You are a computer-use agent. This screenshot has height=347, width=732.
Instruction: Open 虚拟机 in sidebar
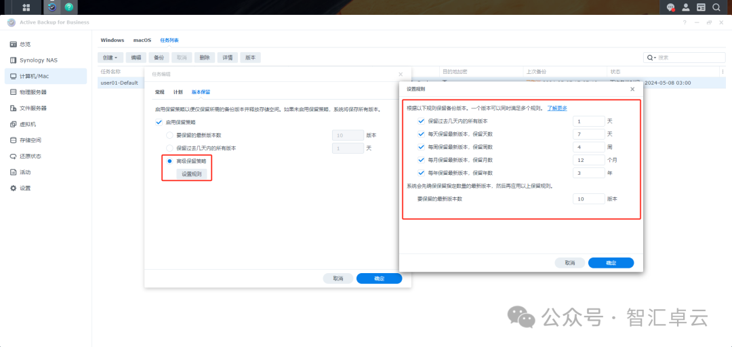(46, 124)
